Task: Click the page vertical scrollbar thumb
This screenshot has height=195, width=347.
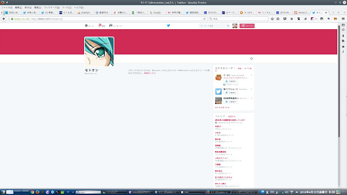Action: (x=339, y=81)
